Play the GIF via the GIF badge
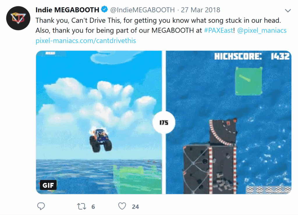The image size is (298, 215). click(x=48, y=185)
